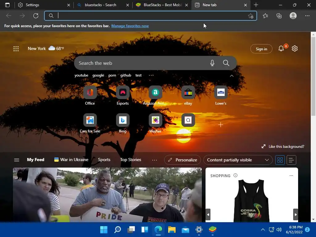Switch feed to list layout view
This screenshot has height=237, width=316.
pos(291,160)
